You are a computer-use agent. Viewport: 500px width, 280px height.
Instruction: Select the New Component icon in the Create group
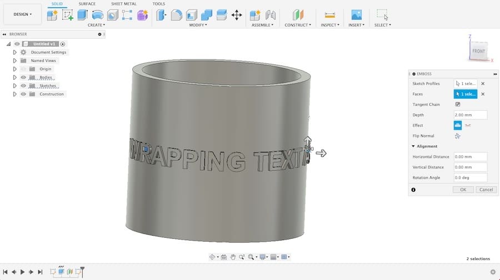click(x=52, y=15)
